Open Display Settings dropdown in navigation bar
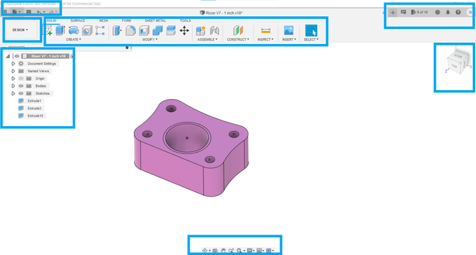The height and width of the screenshot is (255, 476). (x=251, y=250)
